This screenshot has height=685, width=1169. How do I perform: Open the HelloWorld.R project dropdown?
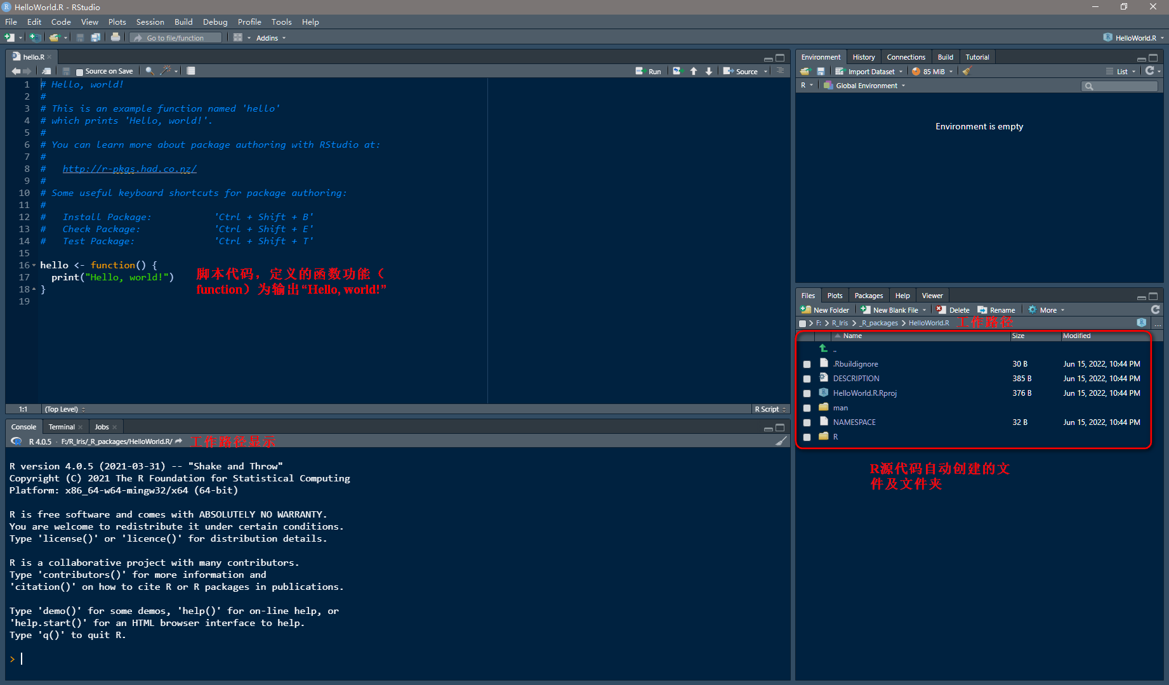[x=1134, y=38]
